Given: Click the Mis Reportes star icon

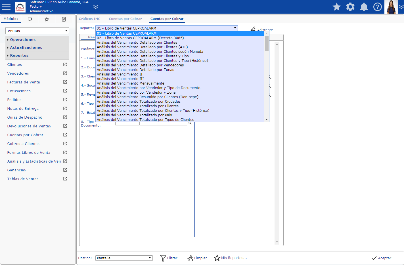Looking at the screenshot, I should click(x=217, y=258).
